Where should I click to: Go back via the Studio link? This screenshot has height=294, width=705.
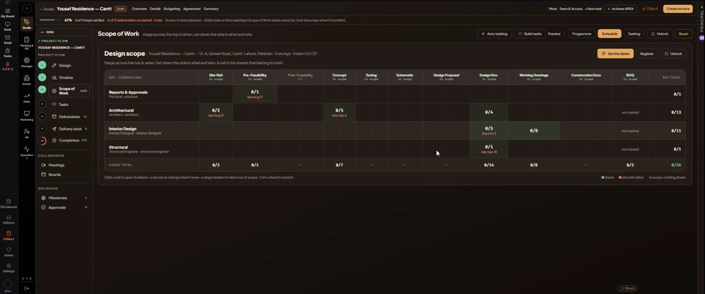click(x=47, y=9)
